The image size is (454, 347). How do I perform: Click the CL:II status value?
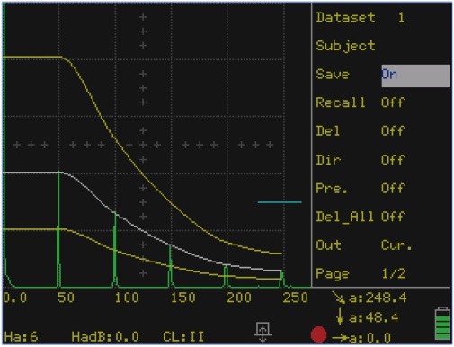tap(183, 337)
